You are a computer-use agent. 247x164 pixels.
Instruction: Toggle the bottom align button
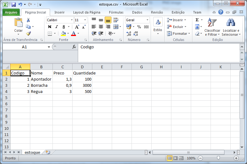coord(108,20)
